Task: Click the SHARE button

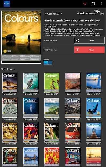Action: (x=89, y=40)
